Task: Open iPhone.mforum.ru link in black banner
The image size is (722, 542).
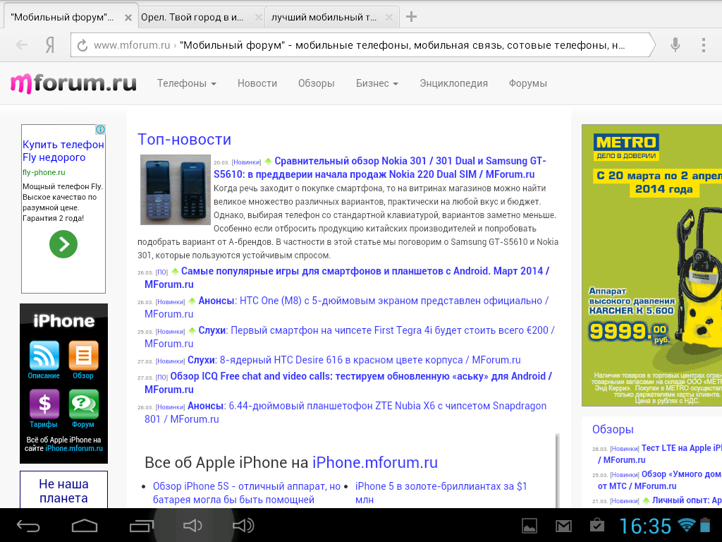Action: click(74, 448)
